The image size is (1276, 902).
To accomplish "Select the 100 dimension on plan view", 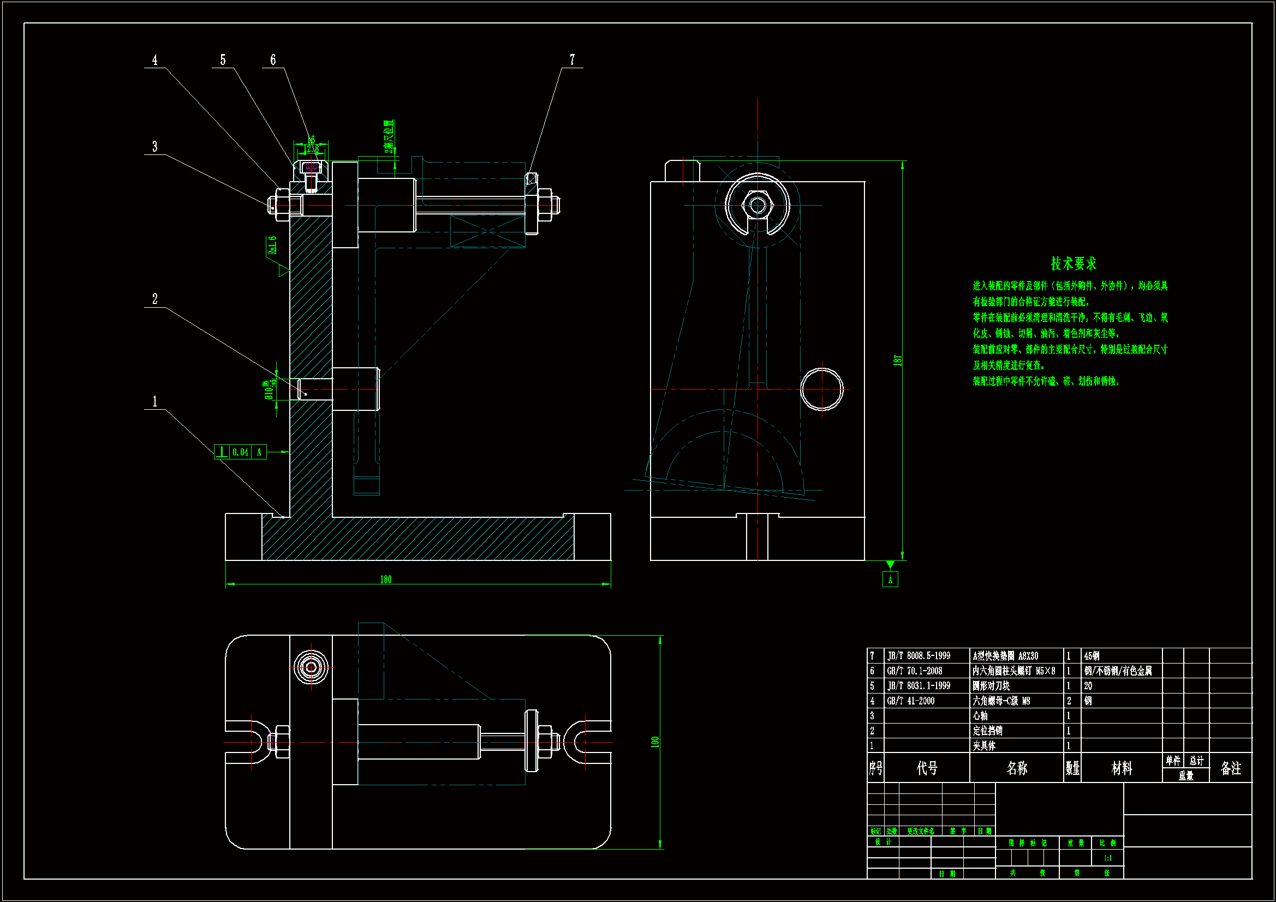I will point(655,742).
